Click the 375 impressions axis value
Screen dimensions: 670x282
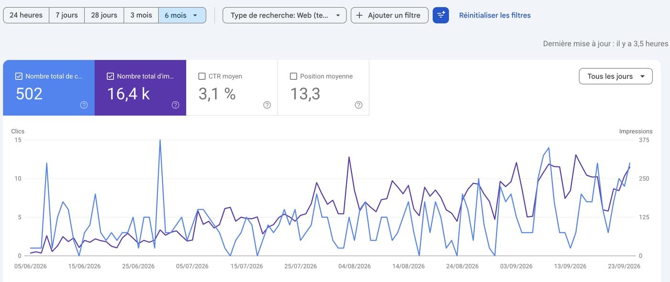pyautogui.click(x=644, y=140)
